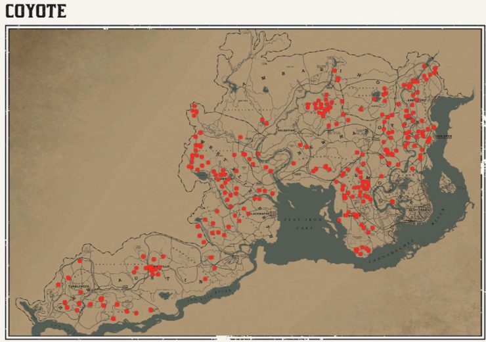Select the dense marker cluster at Armadillo

(x=152, y=268)
